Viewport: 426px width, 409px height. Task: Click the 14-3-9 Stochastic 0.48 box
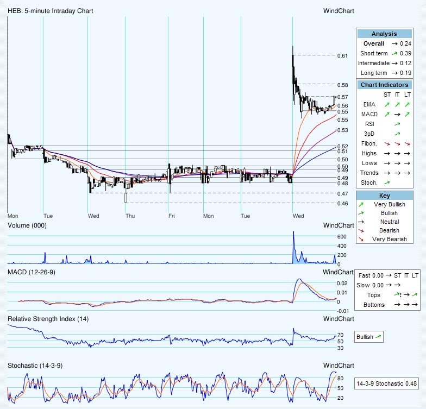coord(386,384)
